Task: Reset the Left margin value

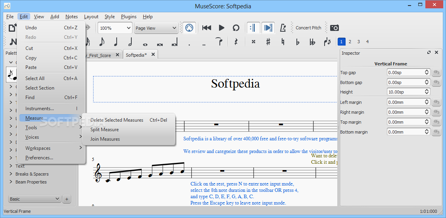Action: point(436,102)
